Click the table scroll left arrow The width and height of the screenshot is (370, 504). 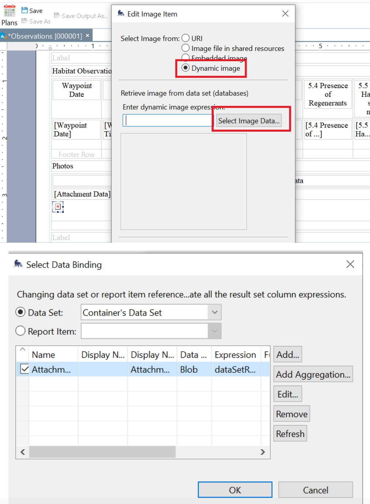click(22, 452)
